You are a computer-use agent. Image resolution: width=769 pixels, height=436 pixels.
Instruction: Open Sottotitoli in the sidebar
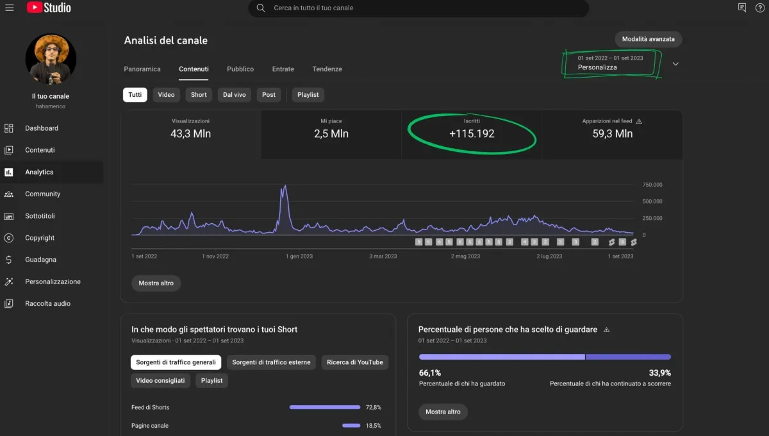40,216
